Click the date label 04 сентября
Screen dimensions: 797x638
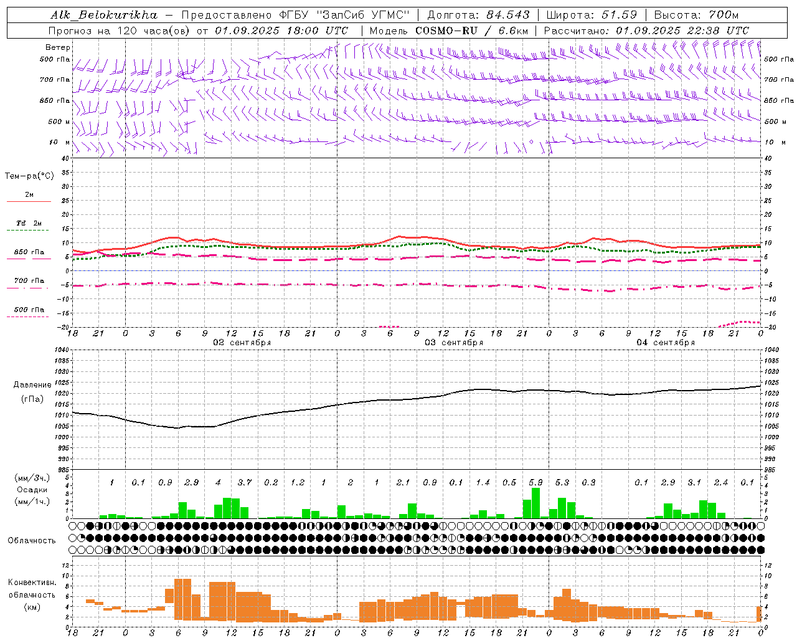[x=666, y=343]
